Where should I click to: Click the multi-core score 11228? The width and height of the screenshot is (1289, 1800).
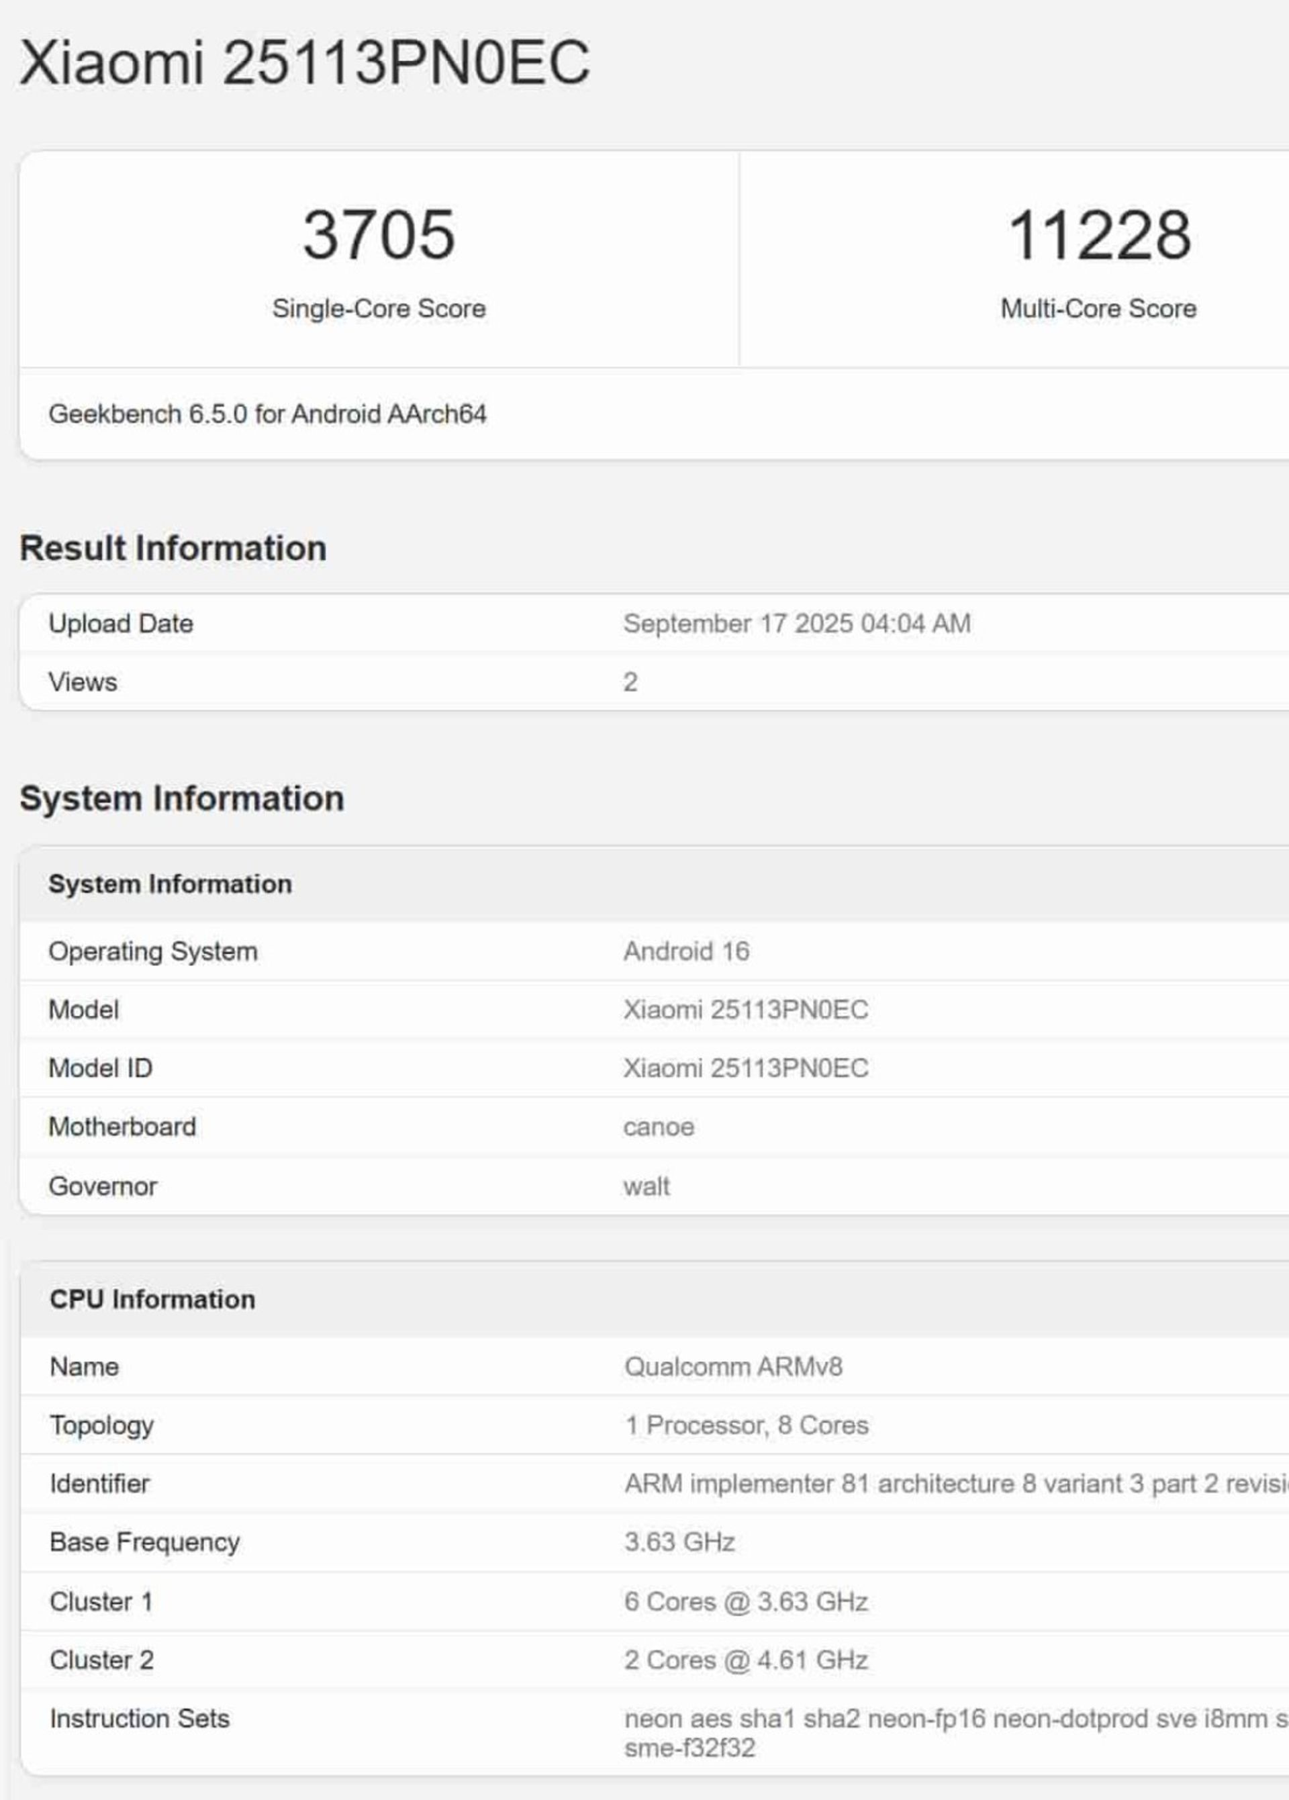[x=1098, y=235]
